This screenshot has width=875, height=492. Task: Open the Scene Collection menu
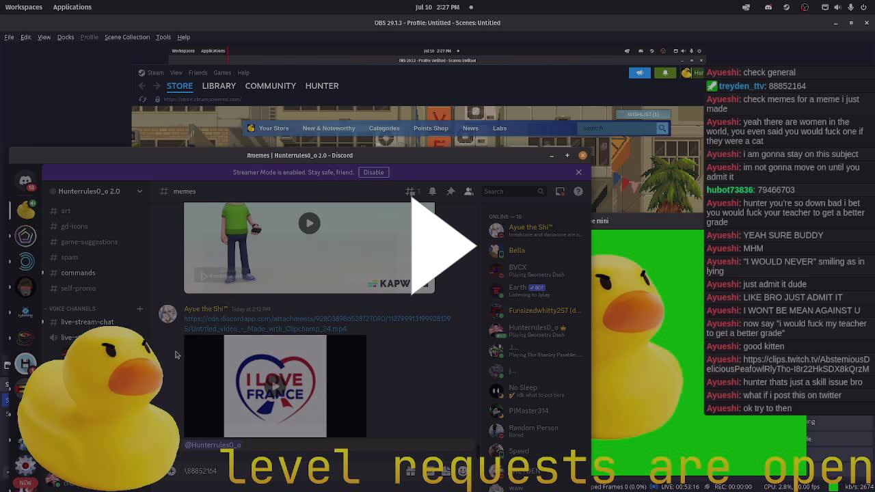point(126,37)
